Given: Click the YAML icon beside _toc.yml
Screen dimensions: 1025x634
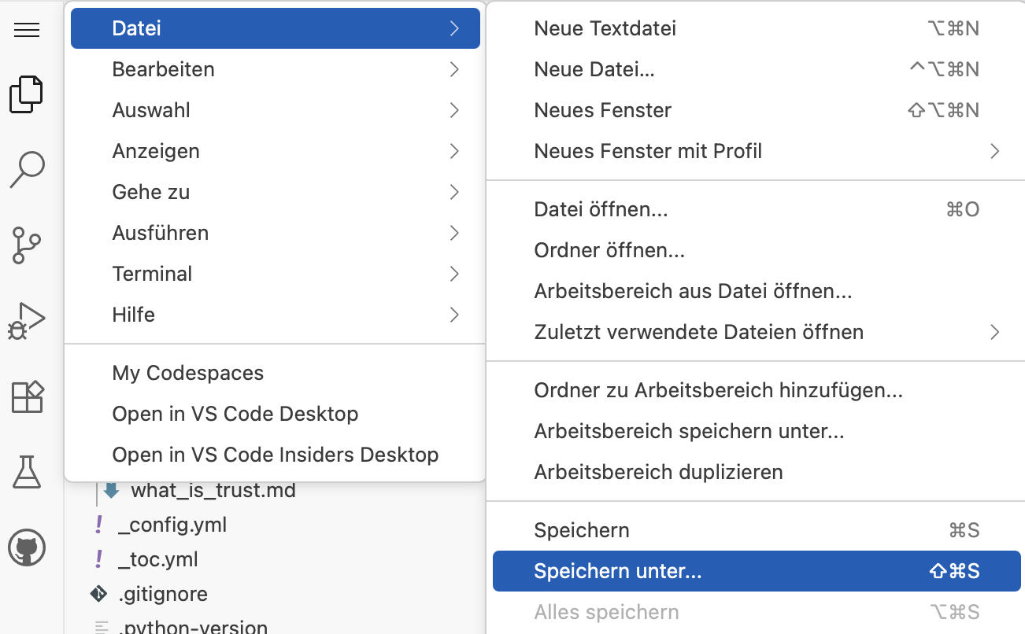Looking at the screenshot, I should pos(99,559).
